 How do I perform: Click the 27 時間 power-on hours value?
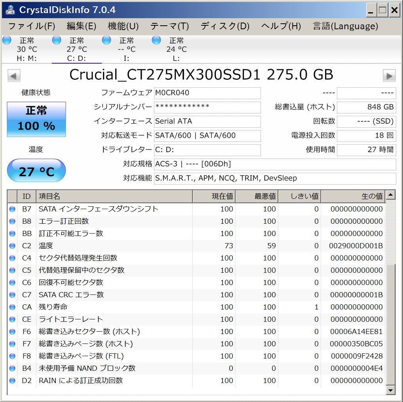pos(366,150)
